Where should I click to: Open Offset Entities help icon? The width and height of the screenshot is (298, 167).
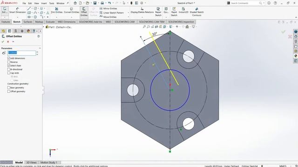coord(39,36)
